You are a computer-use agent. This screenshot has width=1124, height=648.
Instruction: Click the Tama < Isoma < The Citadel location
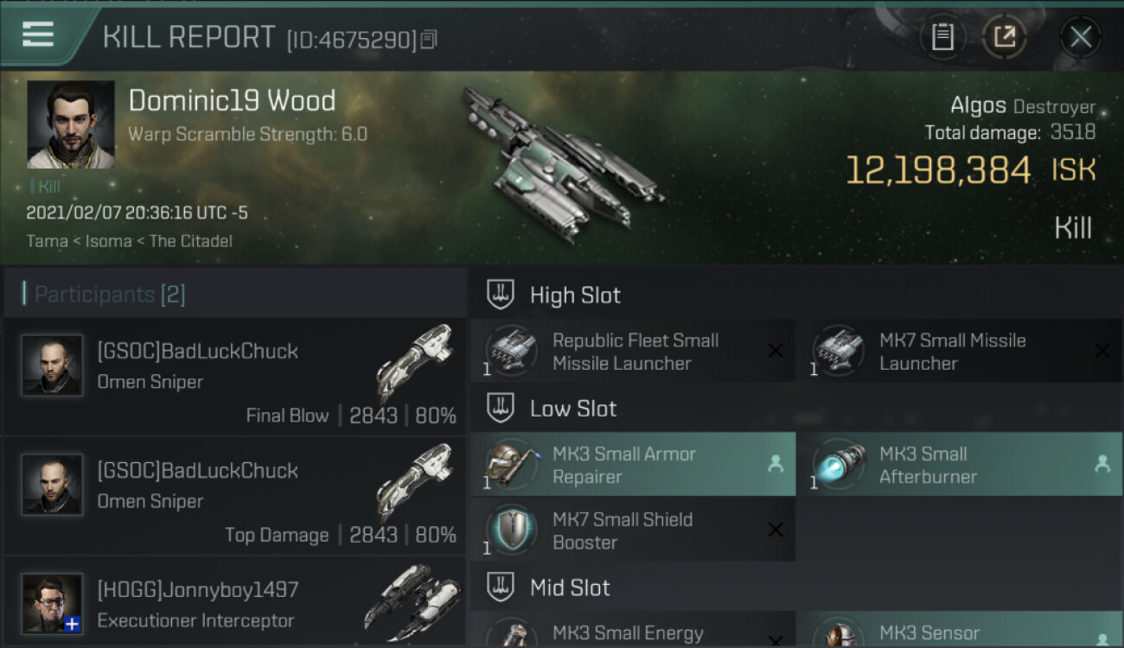pyautogui.click(x=130, y=241)
